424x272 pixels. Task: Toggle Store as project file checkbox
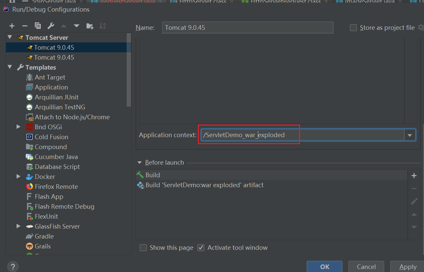point(353,28)
